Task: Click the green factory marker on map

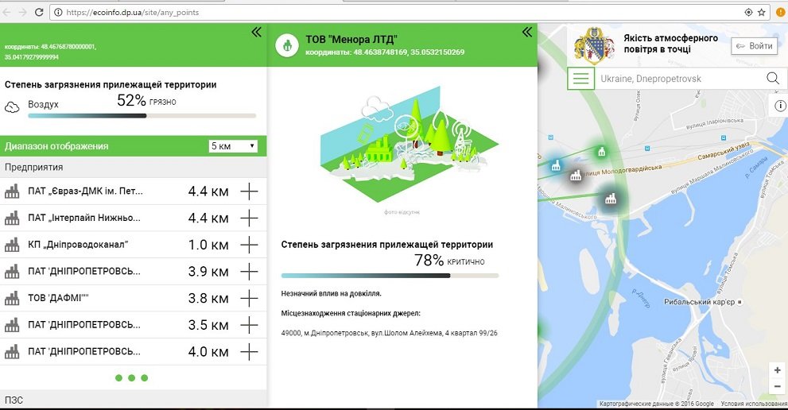Action: (x=602, y=151)
